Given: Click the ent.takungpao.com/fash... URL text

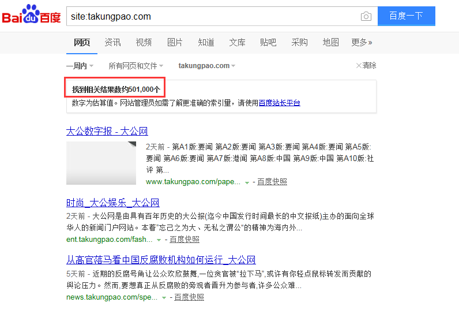Looking at the screenshot, I should (110, 240).
